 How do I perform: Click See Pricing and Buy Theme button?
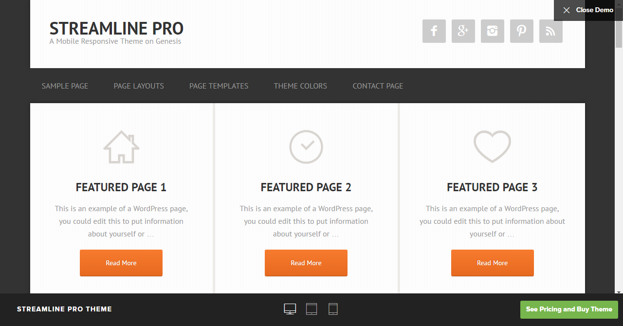tap(569, 309)
